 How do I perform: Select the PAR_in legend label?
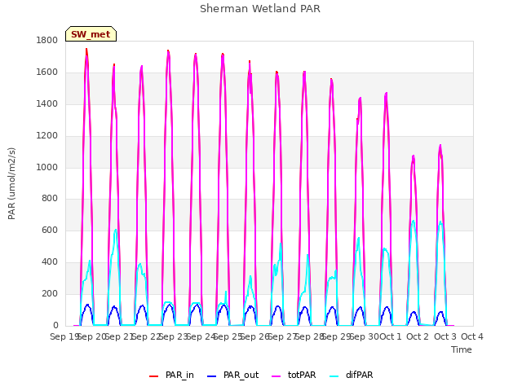click(179, 376)
